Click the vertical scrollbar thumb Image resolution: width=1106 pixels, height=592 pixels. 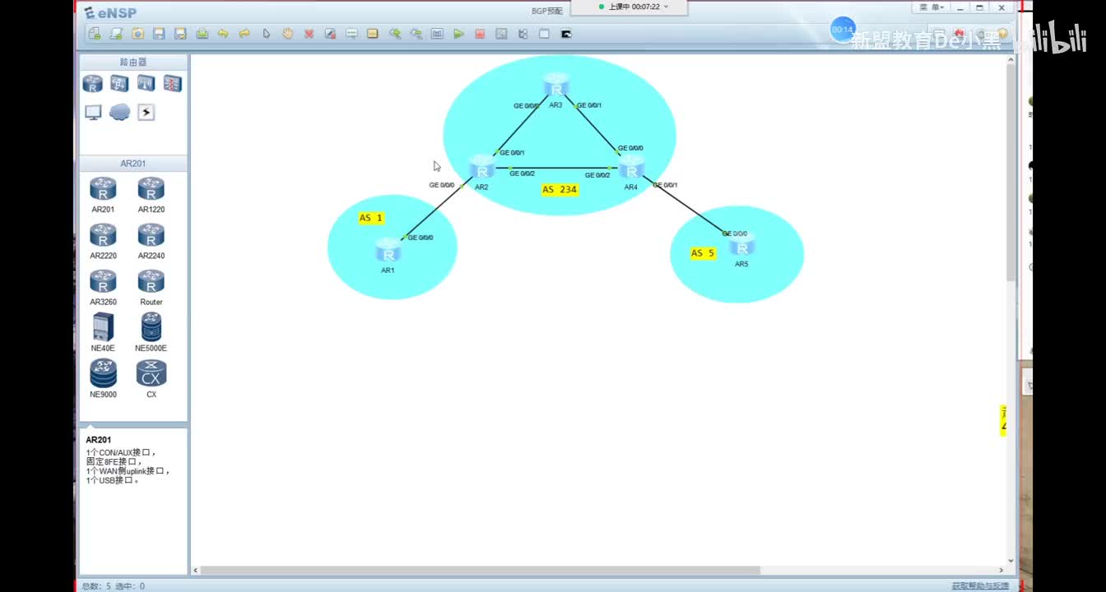pos(1011,173)
